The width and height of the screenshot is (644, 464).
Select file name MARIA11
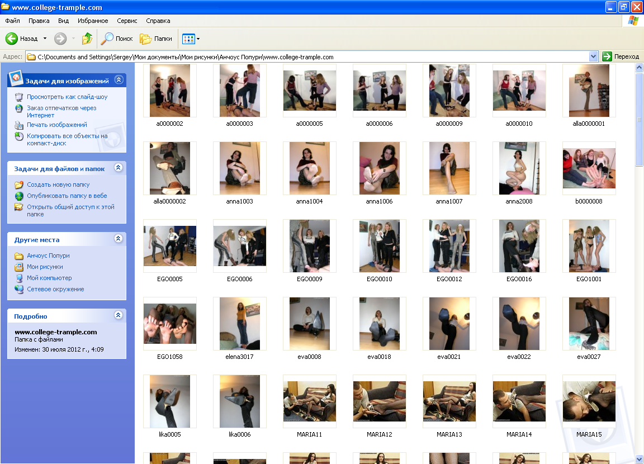[309, 434]
